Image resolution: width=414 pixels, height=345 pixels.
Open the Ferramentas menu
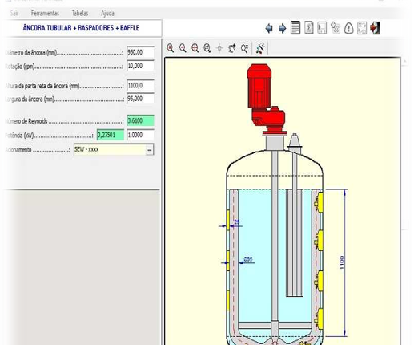[45, 13]
